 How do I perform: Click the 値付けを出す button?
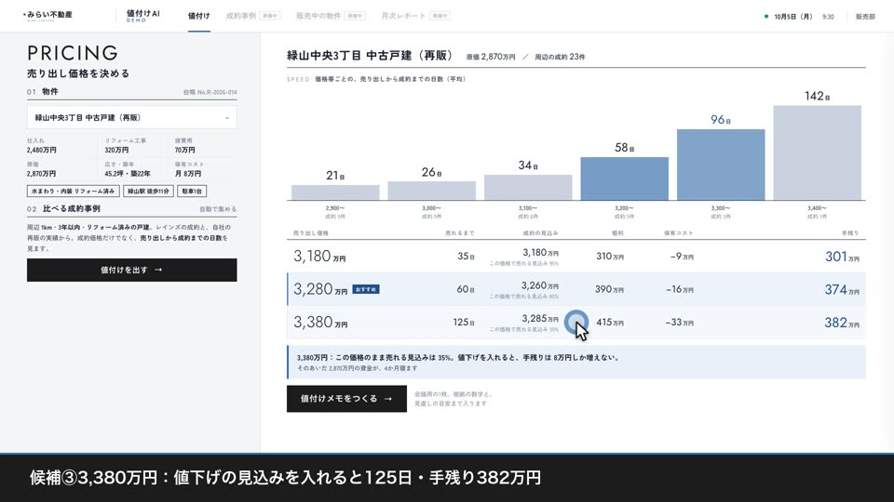pos(131,270)
